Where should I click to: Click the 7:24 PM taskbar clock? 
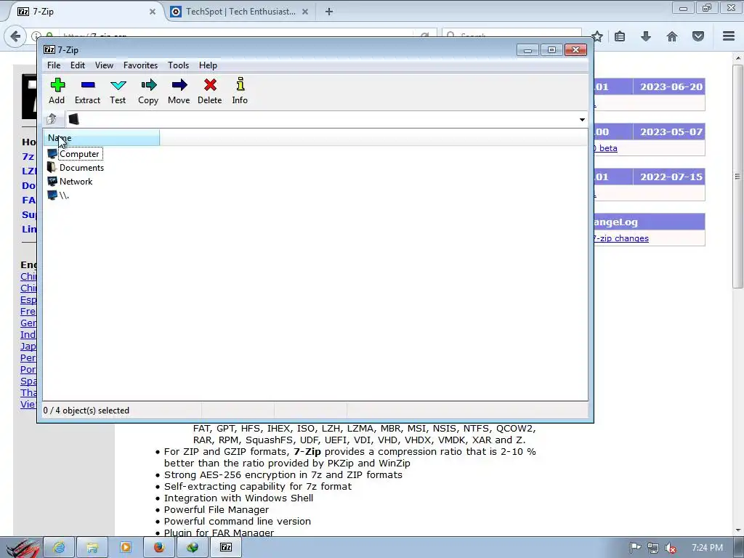point(707,548)
